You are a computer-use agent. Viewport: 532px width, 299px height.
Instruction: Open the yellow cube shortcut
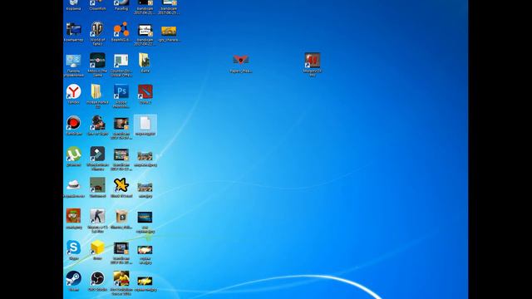pyautogui.click(x=97, y=248)
